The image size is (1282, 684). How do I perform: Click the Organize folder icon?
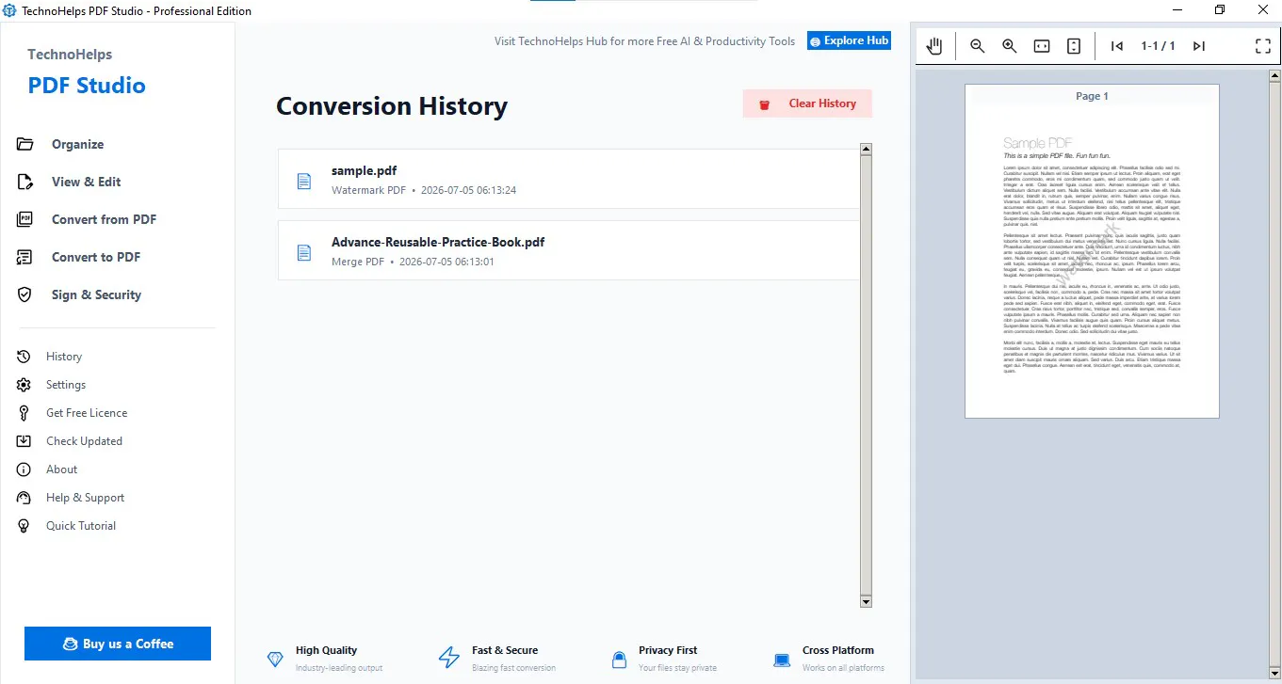pos(25,144)
